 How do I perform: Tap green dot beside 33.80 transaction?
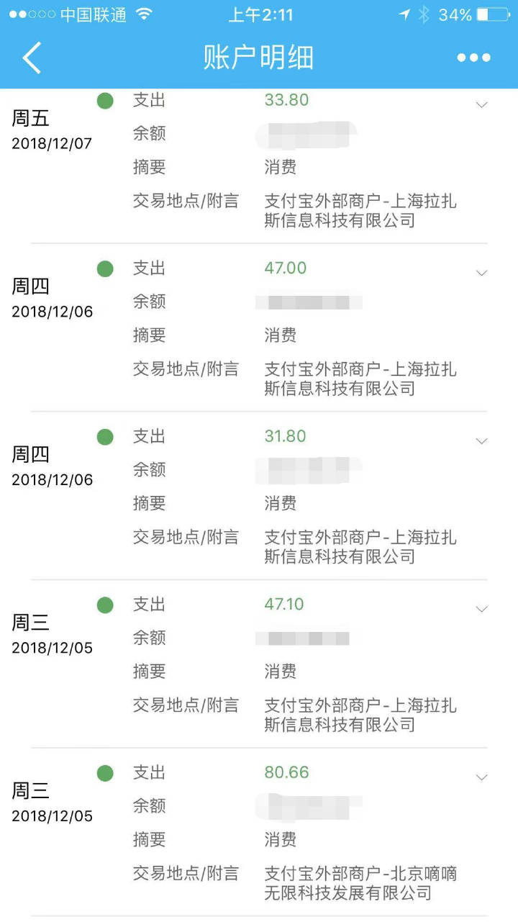105,101
